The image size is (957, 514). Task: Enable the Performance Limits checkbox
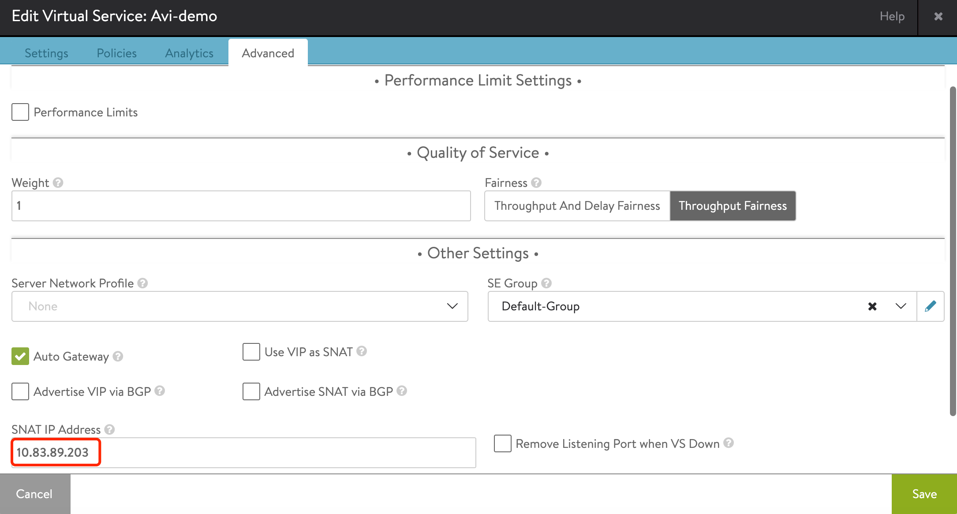pos(20,112)
